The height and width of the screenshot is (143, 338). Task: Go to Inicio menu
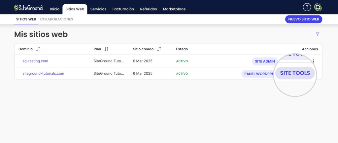tap(54, 9)
